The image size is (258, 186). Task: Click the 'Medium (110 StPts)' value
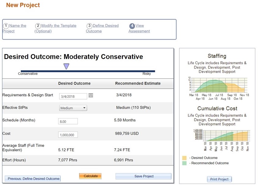click(134, 108)
